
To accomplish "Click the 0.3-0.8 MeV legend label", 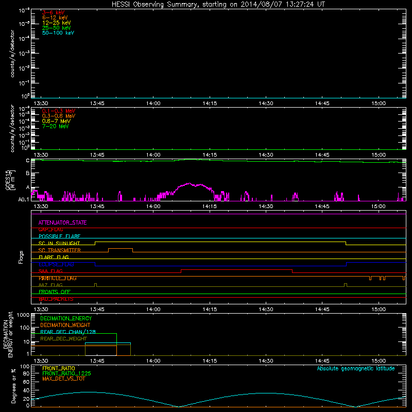I will pos(59,116).
